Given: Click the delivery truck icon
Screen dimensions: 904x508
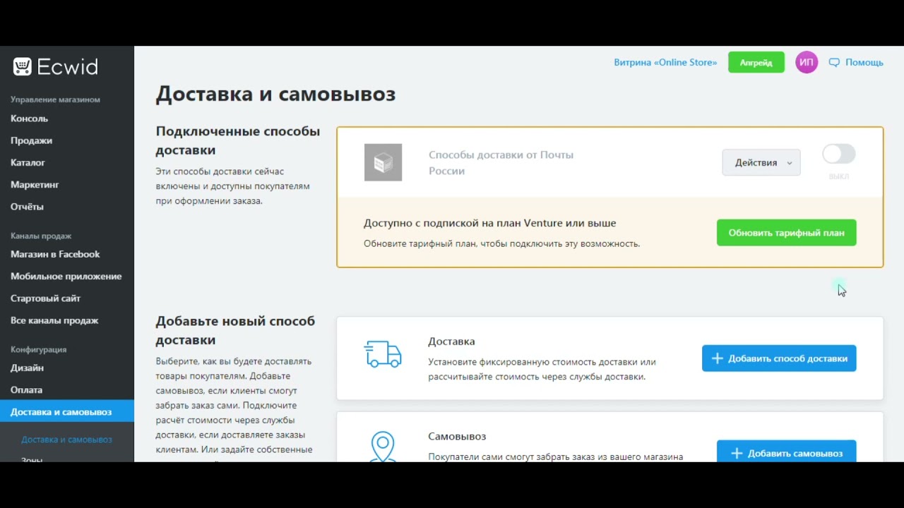Looking at the screenshot, I should (x=383, y=354).
